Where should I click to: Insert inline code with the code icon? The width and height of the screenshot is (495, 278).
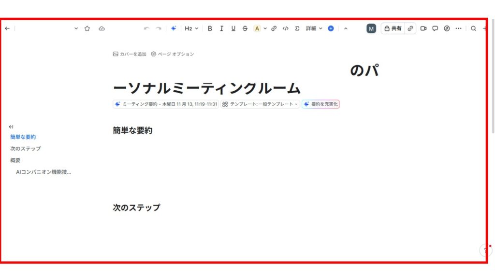tap(286, 28)
